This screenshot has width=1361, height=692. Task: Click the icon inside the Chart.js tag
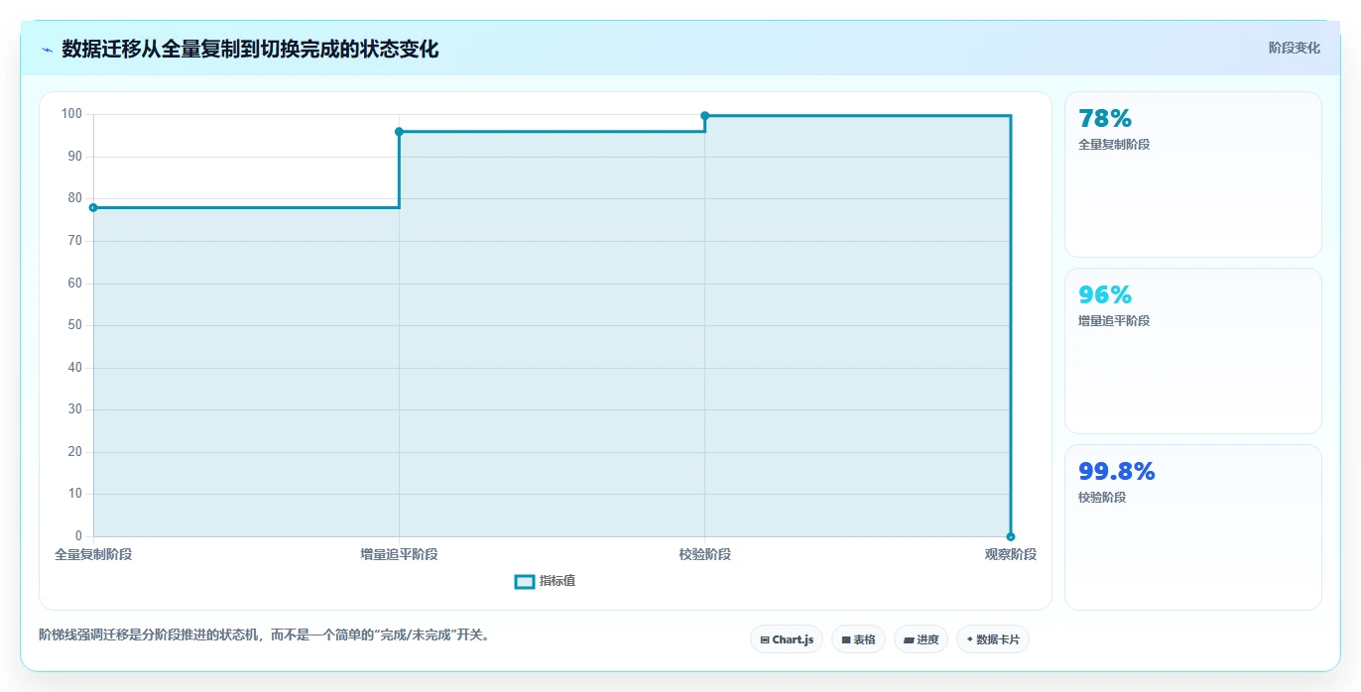click(765, 640)
